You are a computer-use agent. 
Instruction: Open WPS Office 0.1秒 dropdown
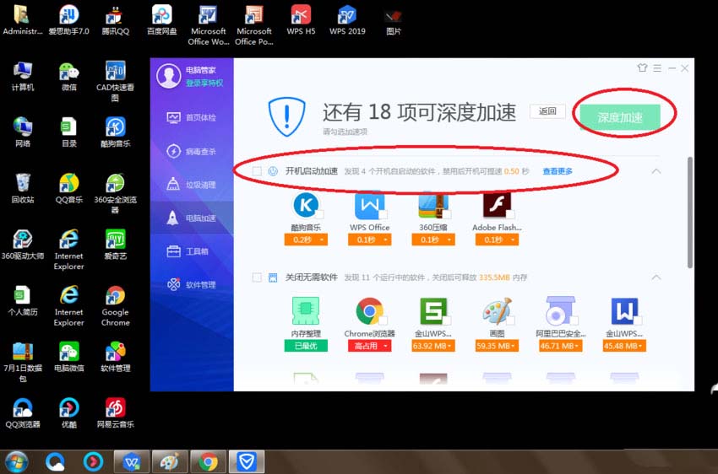369,240
